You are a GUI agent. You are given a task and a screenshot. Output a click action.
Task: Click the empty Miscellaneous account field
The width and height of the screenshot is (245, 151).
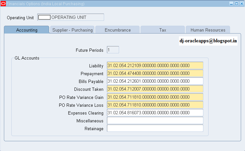155,120
